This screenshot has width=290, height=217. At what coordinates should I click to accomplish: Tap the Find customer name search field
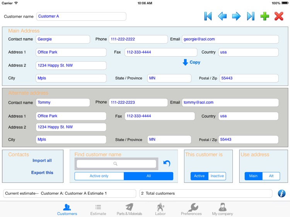click(x=116, y=164)
